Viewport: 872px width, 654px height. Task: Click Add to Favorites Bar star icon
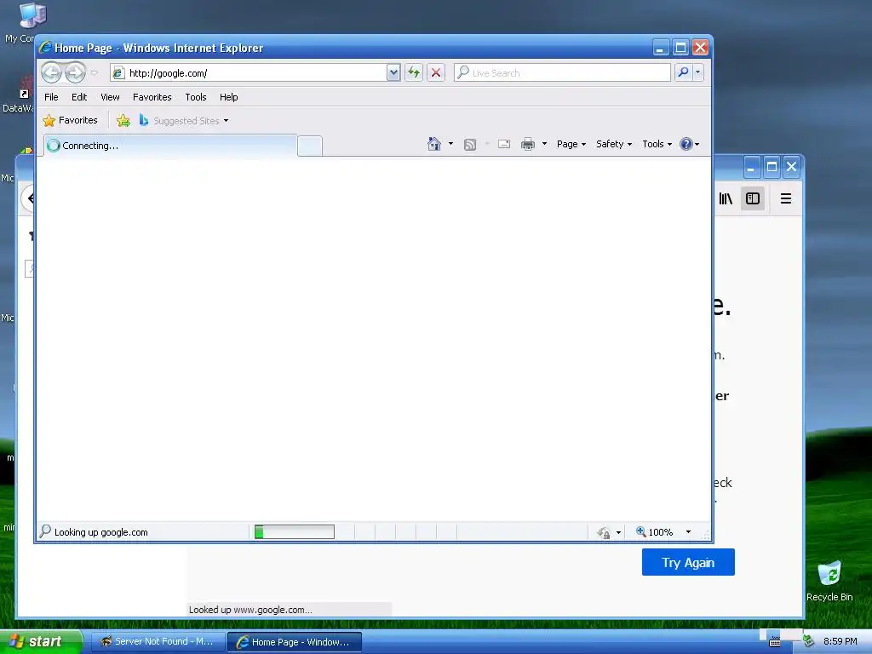tap(123, 120)
